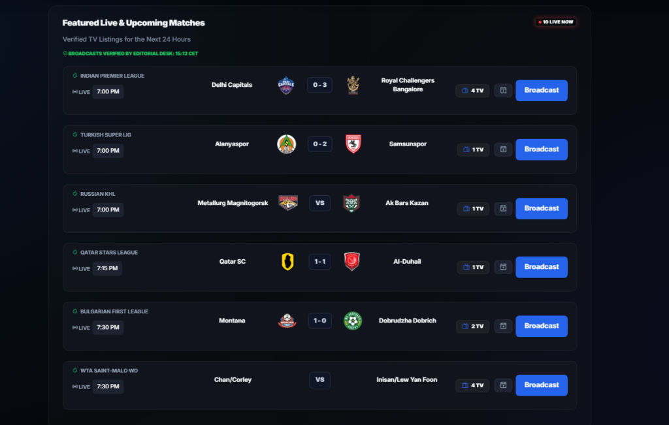The height and width of the screenshot is (425, 669).
Task: Add Qatar SC match to calendar
Action: click(503, 267)
